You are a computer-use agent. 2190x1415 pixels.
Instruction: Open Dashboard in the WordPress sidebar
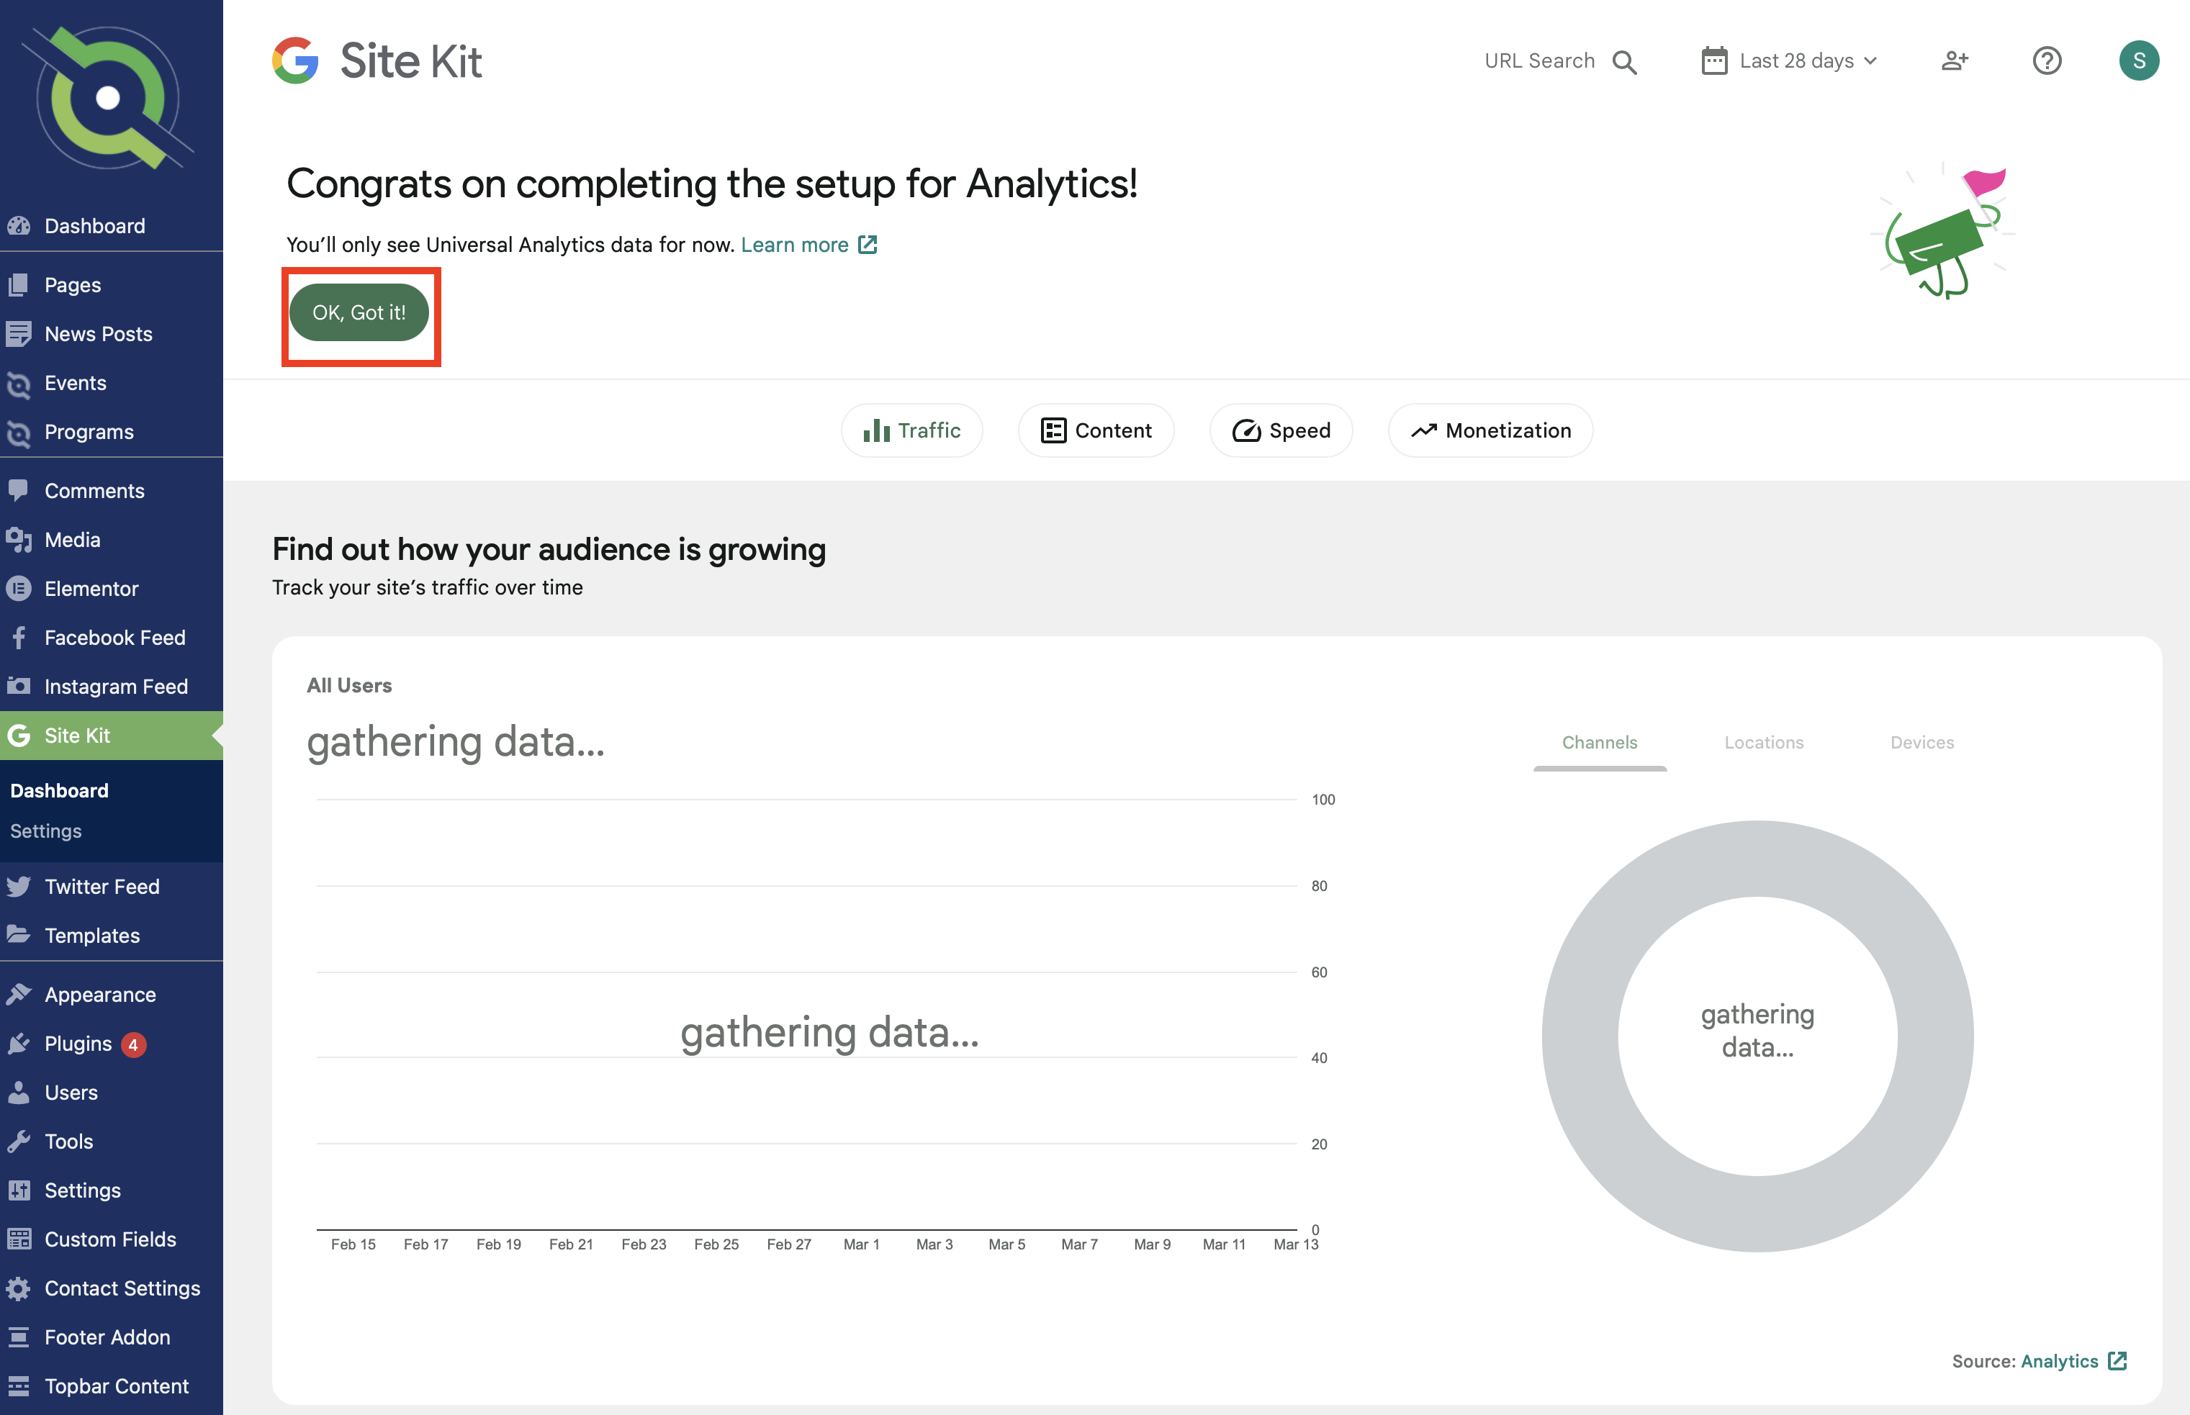(x=111, y=226)
